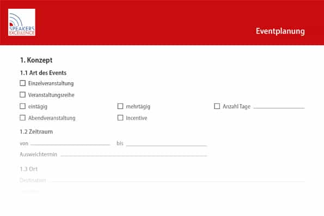Click the 1.2 Zeitraum heading
The image size is (324, 216).
pos(36,132)
